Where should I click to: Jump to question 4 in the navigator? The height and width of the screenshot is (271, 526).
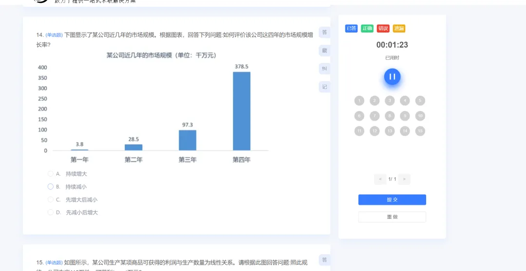405,101
